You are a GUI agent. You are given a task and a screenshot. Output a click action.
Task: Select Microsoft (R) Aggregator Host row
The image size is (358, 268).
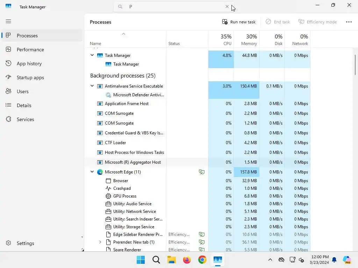(x=197, y=162)
